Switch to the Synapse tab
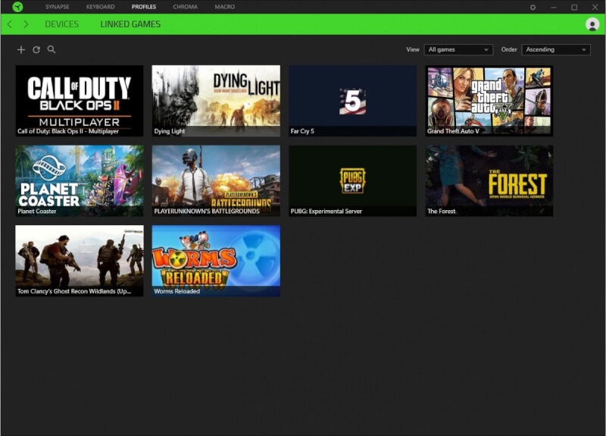Viewport: 606px width, 436px height. pyautogui.click(x=58, y=7)
